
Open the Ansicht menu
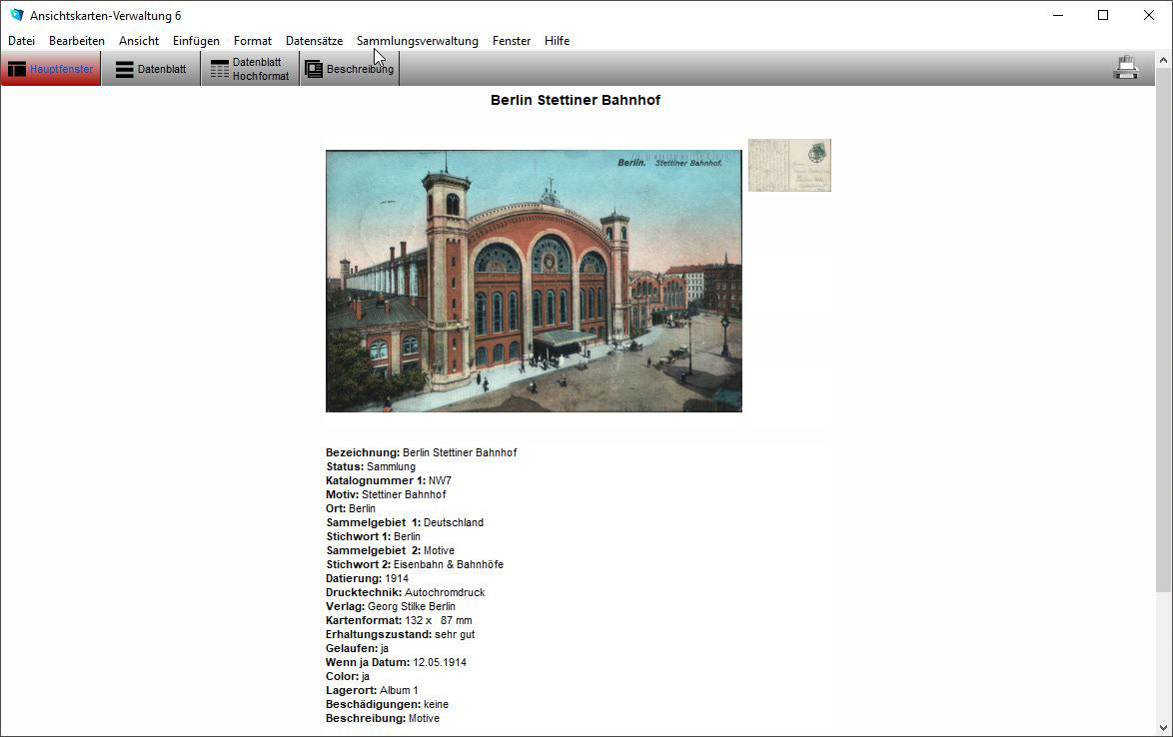[139, 41]
